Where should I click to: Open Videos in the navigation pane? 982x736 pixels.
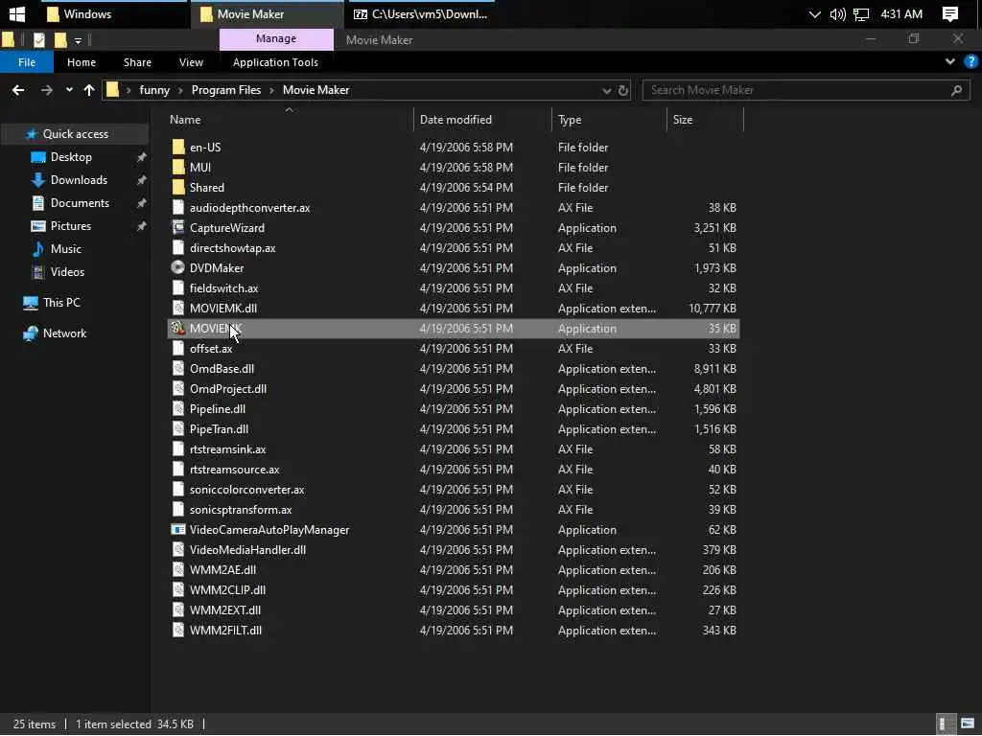coord(67,272)
